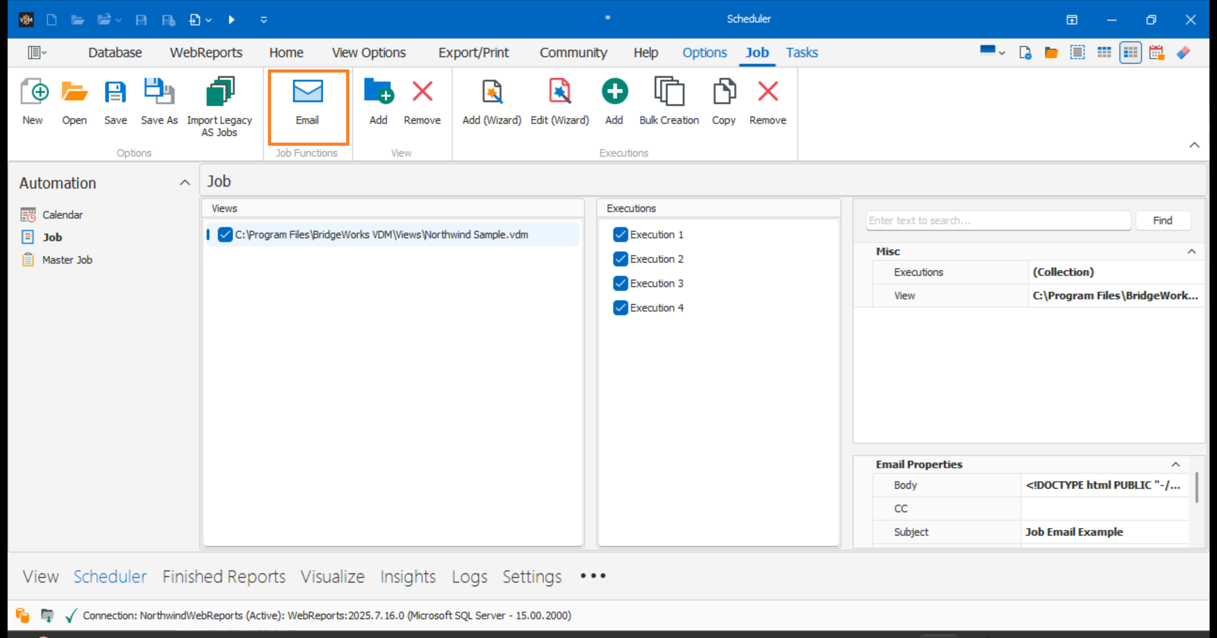This screenshot has height=638, width=1217.
Task: Switch to the Tasks ribbon tab
Action: tap(801, 53)
